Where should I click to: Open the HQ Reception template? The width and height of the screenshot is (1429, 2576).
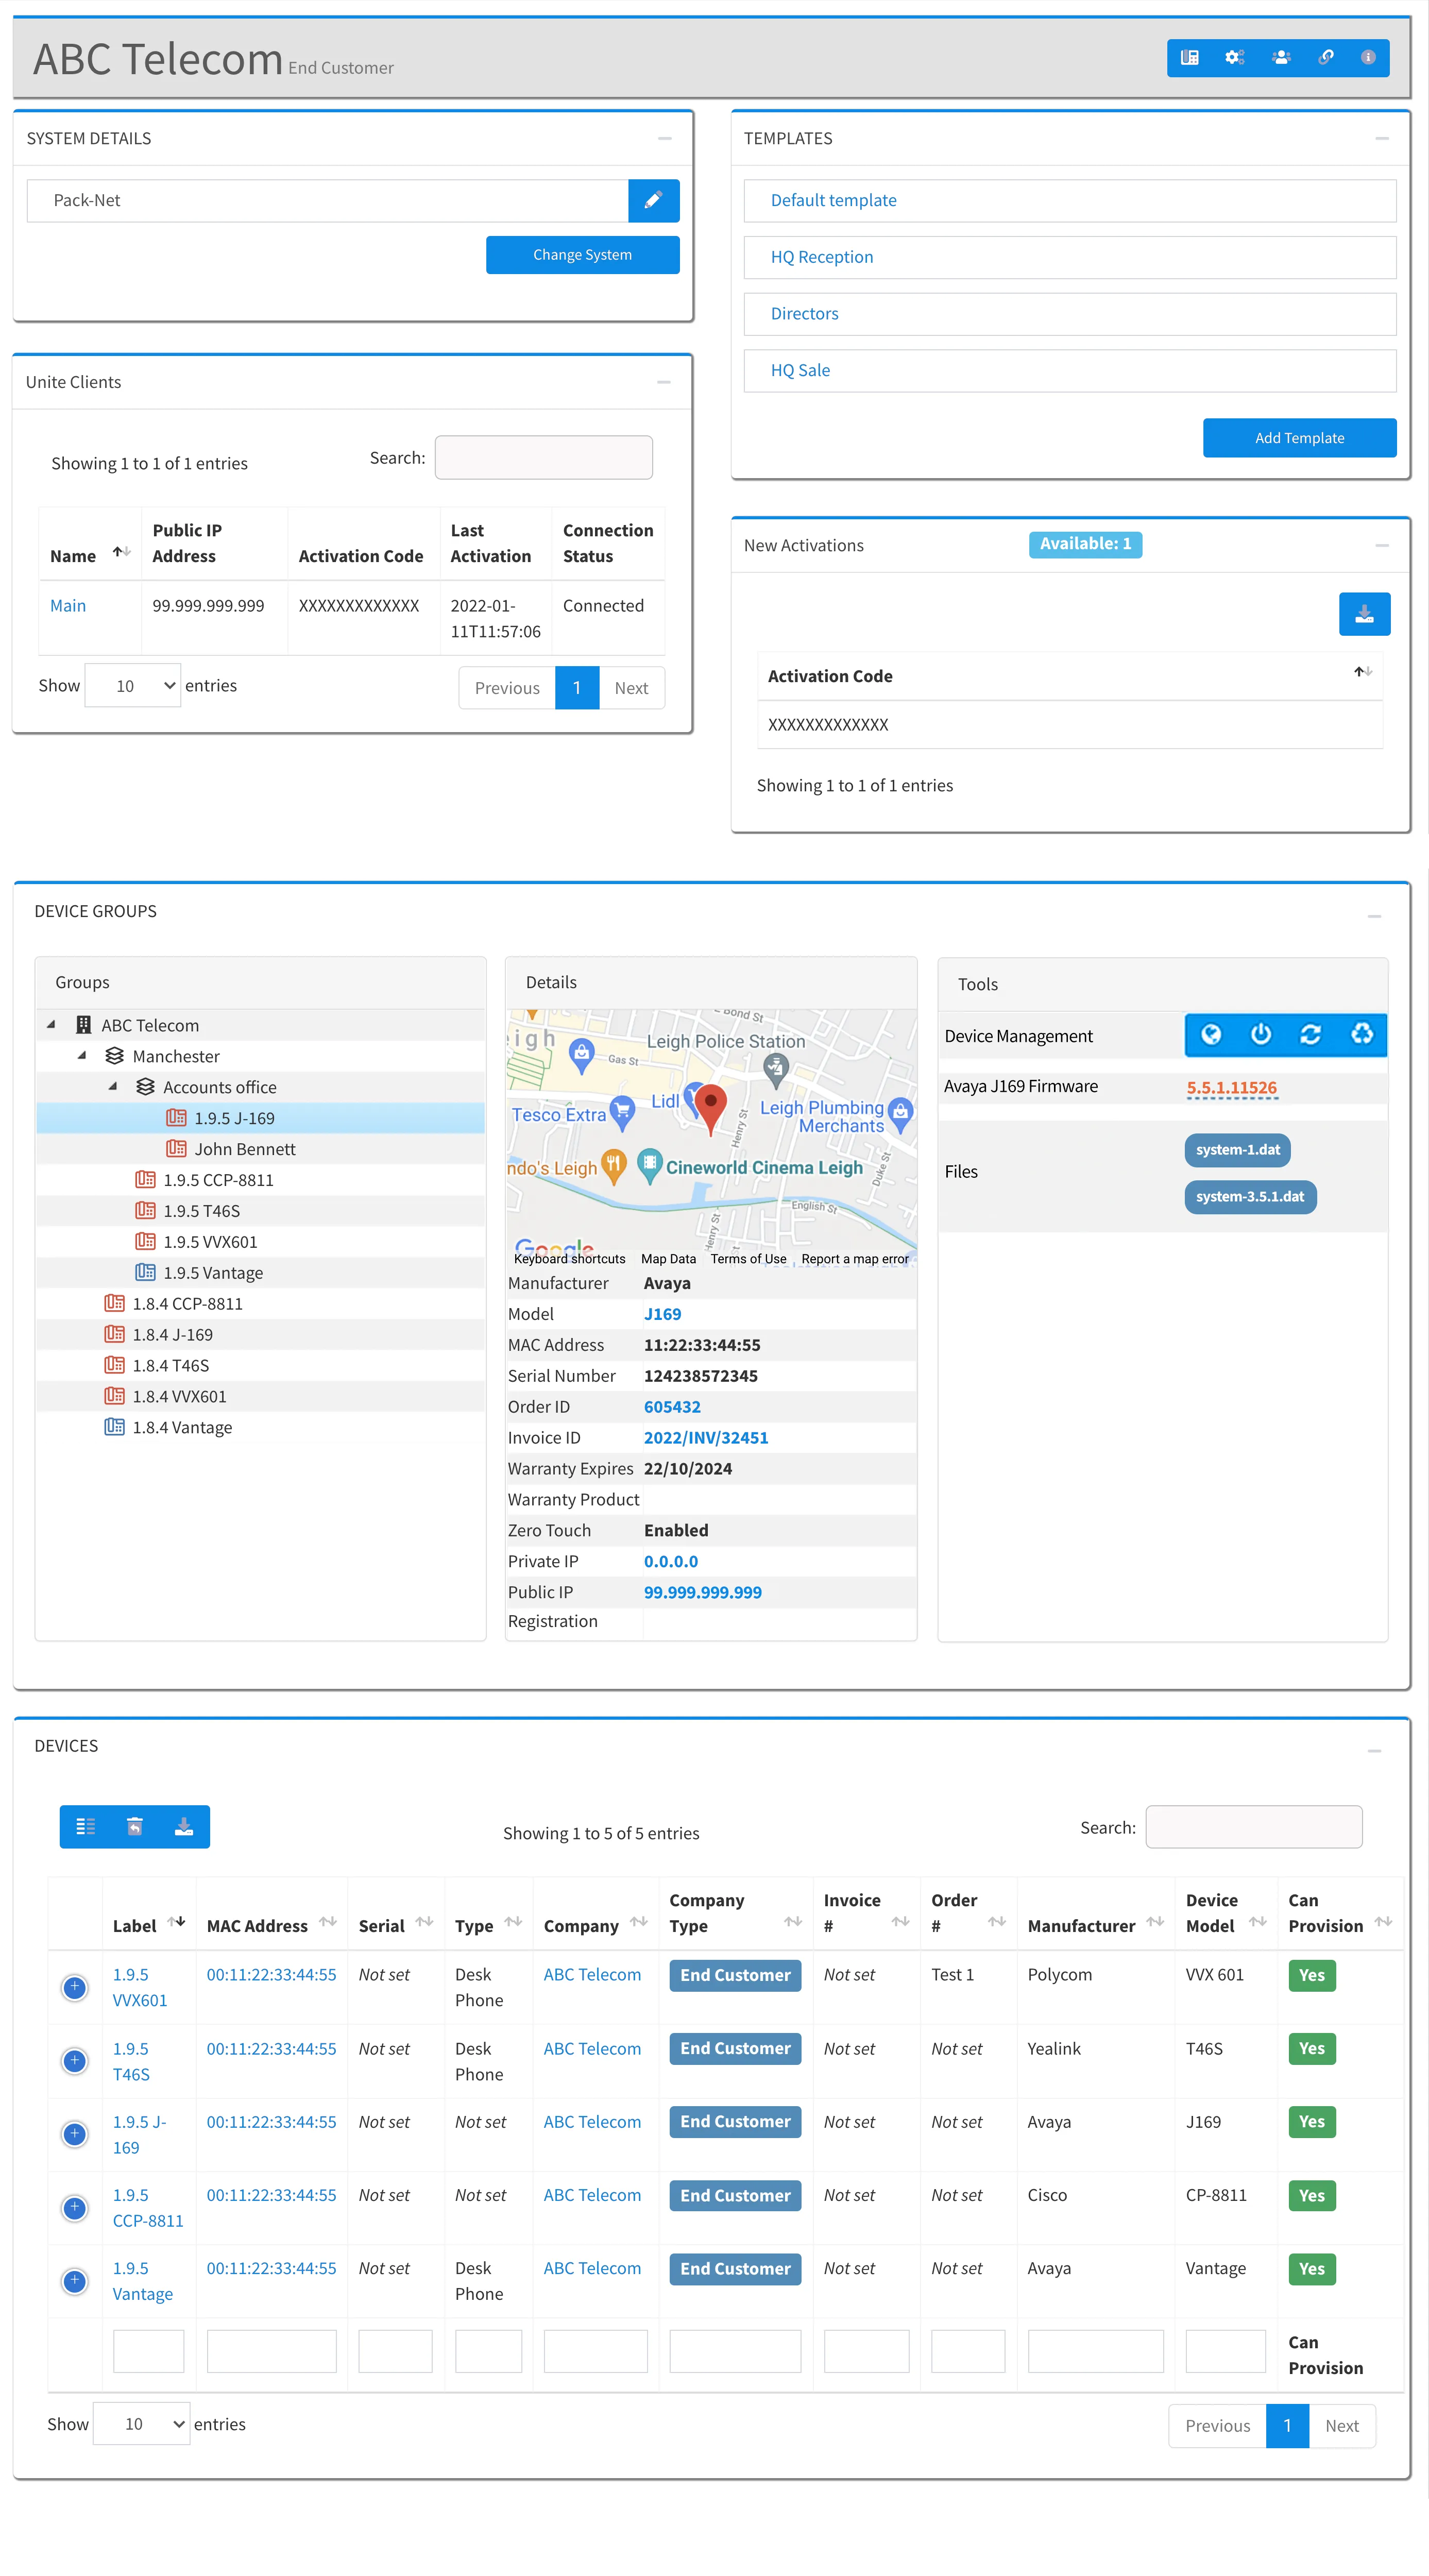[x=821, y=257]
